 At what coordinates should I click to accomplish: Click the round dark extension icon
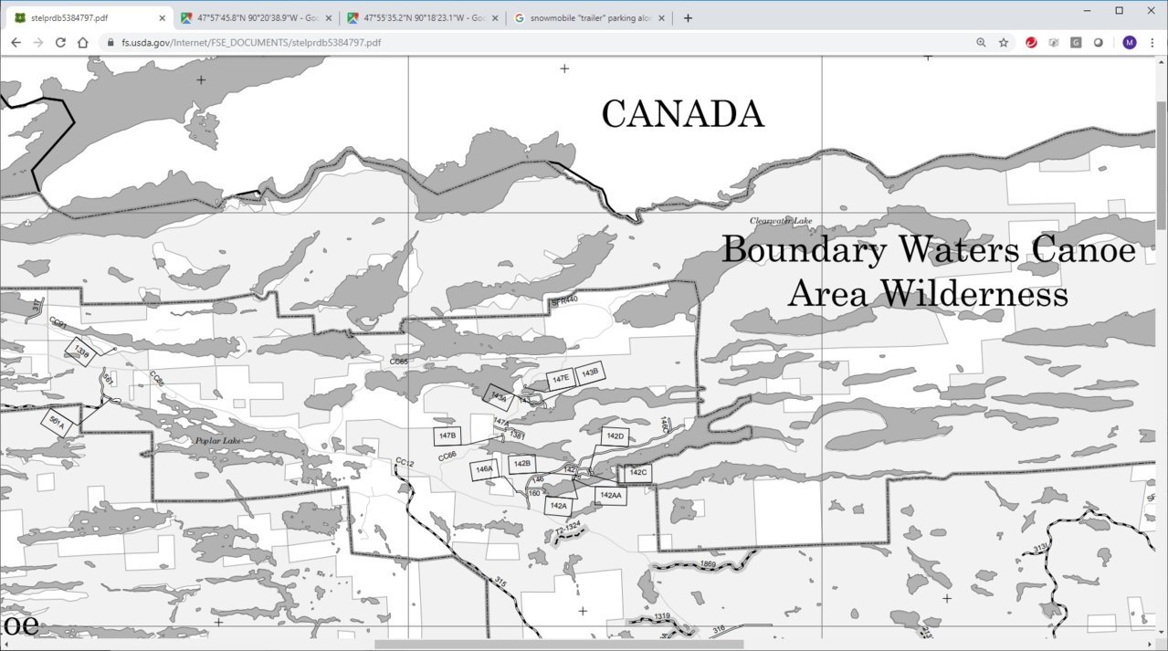1099,42
